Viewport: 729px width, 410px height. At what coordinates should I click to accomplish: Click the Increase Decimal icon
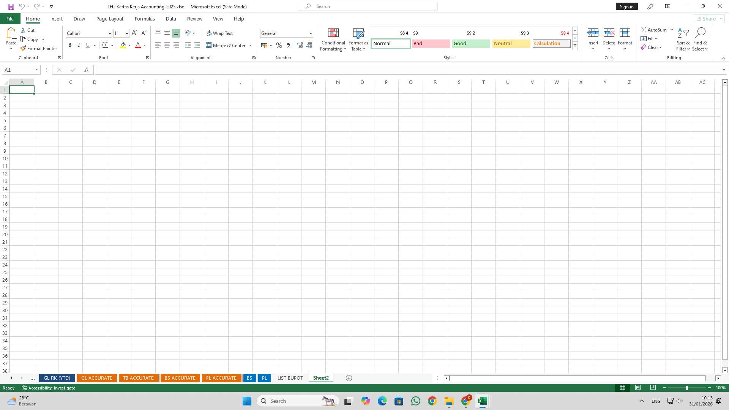pos(300,45)
